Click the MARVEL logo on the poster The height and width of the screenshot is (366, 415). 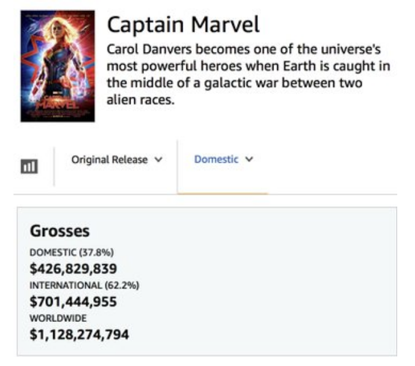point(58,105)
